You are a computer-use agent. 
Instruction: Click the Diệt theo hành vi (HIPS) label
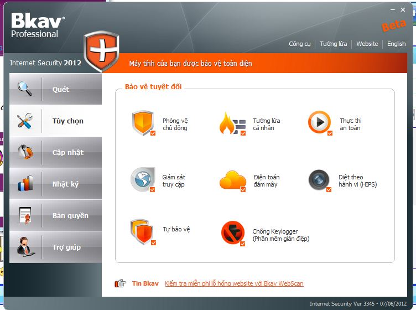[357, 181]
